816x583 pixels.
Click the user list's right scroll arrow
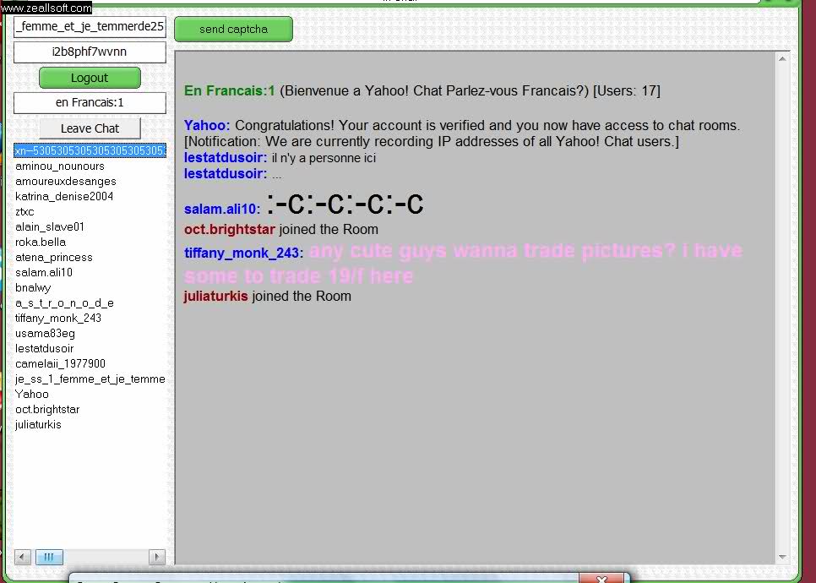157,557
